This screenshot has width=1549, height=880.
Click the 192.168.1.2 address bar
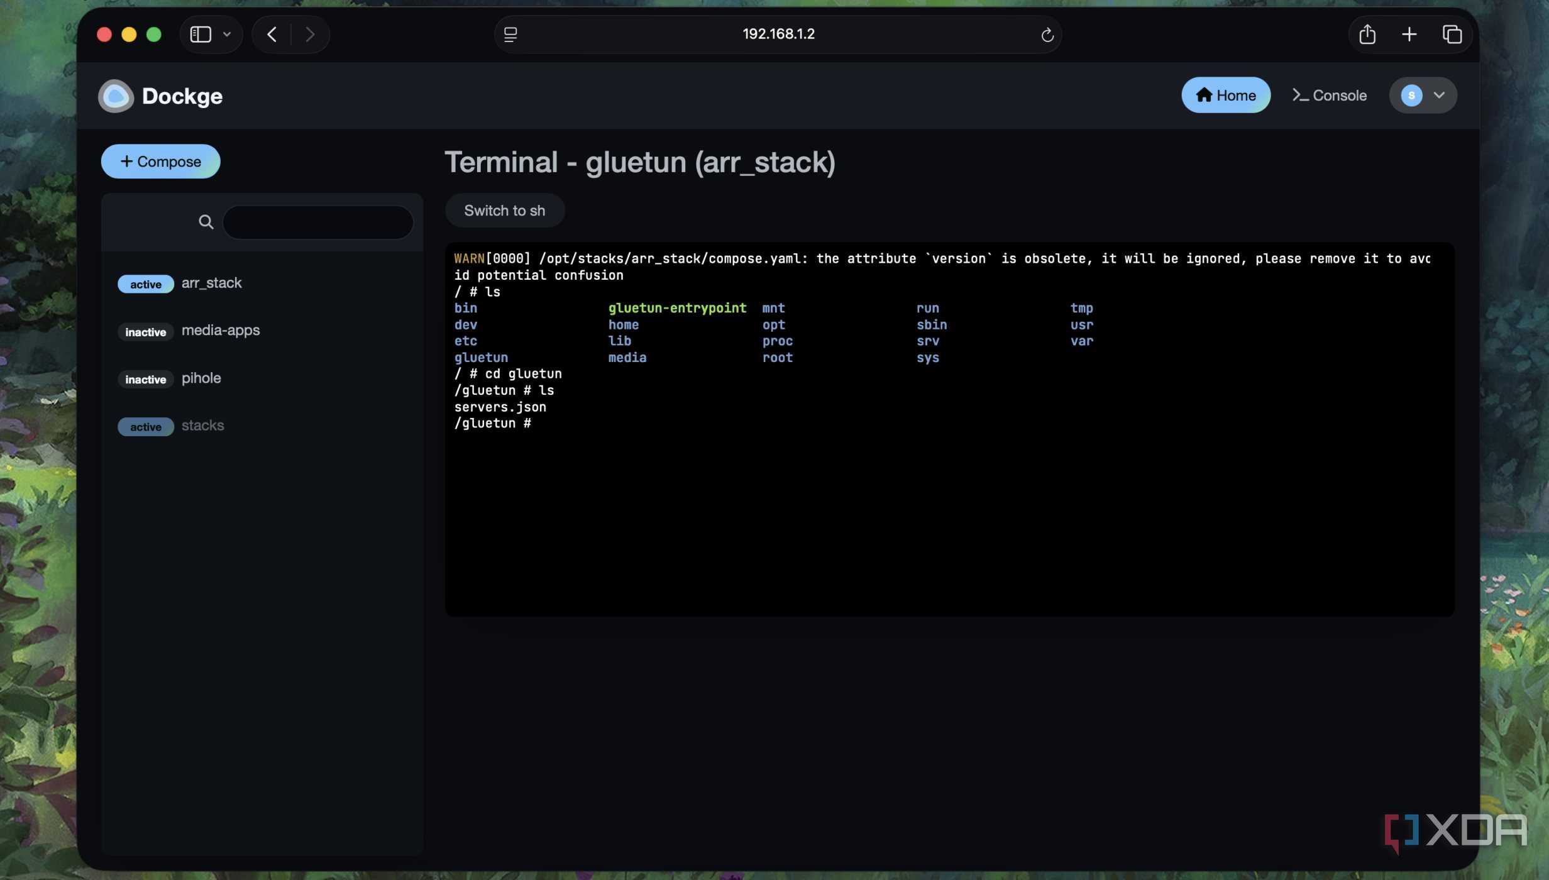[x=778, y=34]
